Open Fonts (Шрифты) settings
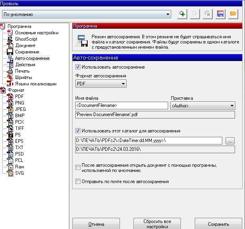The height and width of the screenshot is (229, 245). tap(24, 77)
